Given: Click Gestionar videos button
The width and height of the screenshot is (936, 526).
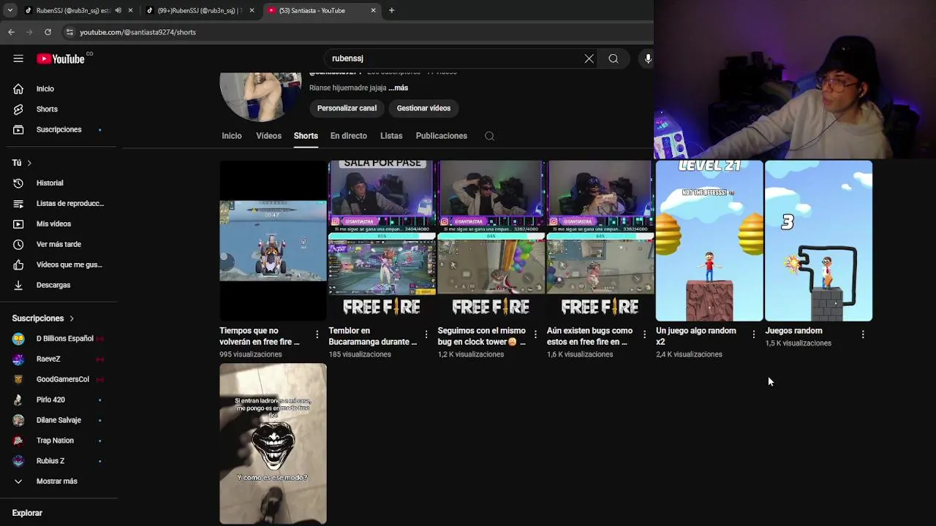Looking at the screenshot, I should [423, 108].
